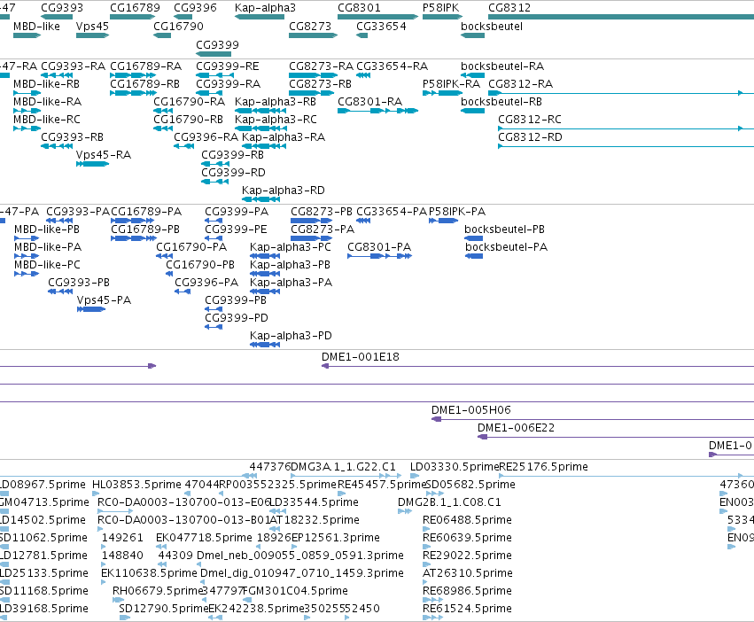This screenshot has width=754, height=622.
Task: Click the Kap-alpha3-RB transcript label
Action: pos(276,102)
